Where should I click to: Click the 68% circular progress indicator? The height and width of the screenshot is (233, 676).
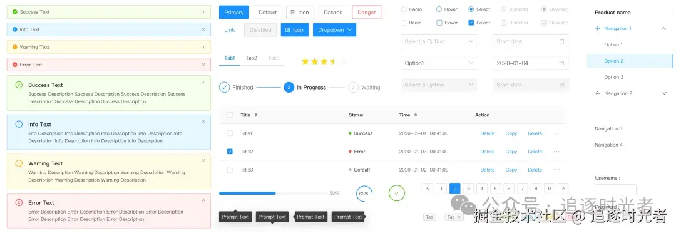(364, 194)
